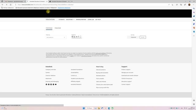Select Mac platform filter icon
Image resolution: width=196 pixels, height=110 pixels.
74,37
